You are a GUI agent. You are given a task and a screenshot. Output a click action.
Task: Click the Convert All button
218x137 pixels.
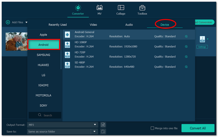198,128
